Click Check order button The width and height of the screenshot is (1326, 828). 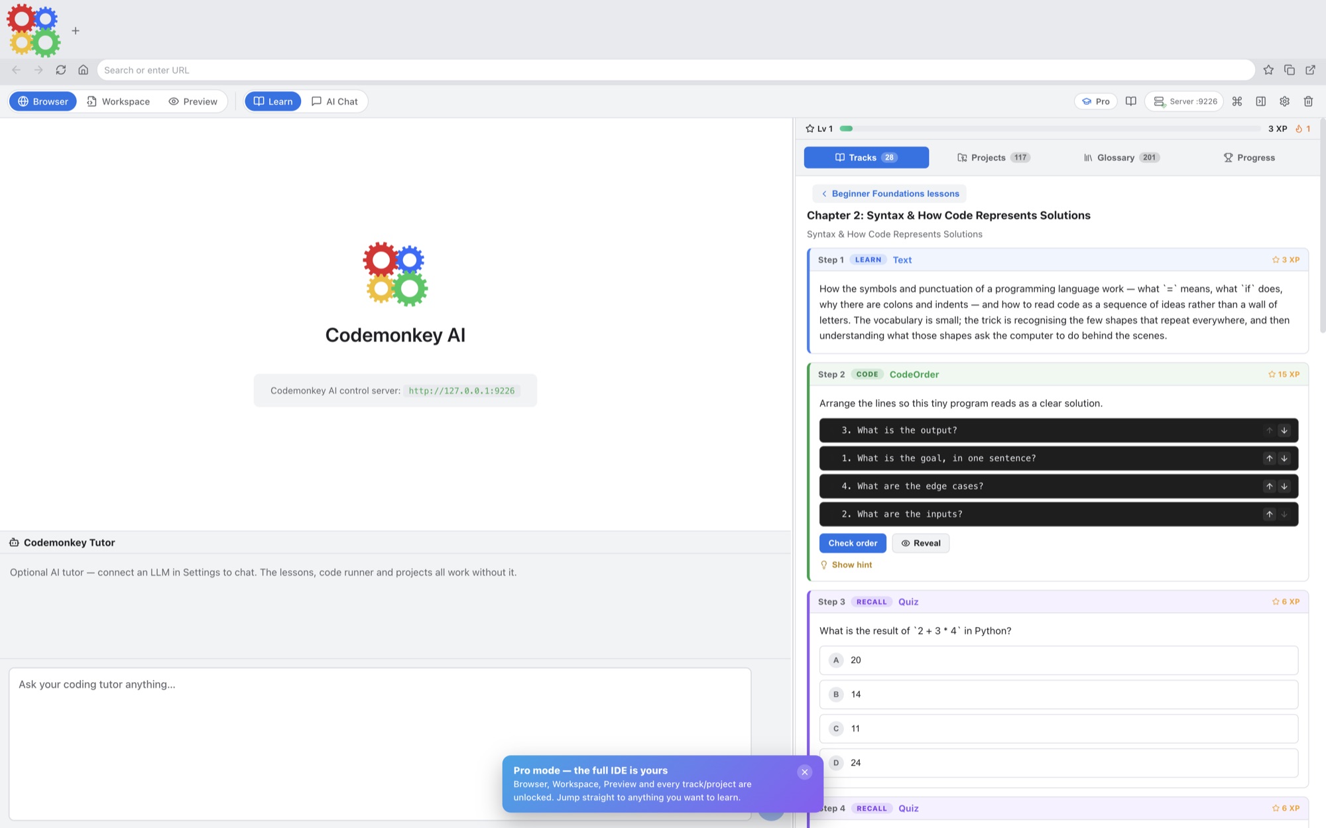[x=853, y=543]
